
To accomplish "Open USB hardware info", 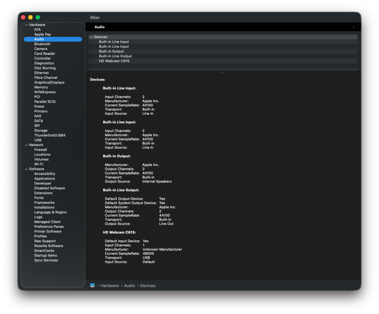I will click(38, 140).
